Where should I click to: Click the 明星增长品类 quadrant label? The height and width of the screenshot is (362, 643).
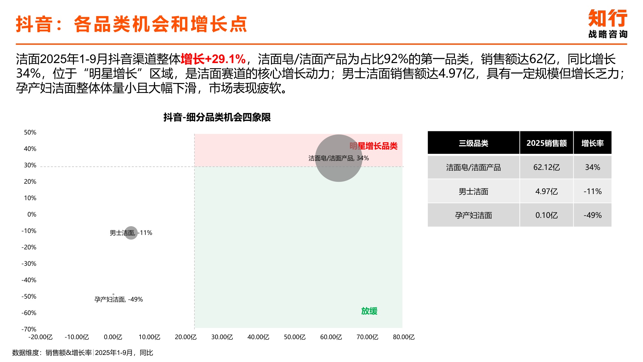pos(373,146)
